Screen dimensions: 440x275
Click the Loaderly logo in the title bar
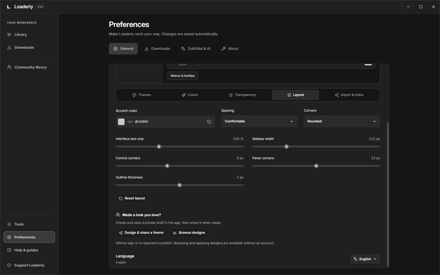pyautogui.click(x=9, y=7)
